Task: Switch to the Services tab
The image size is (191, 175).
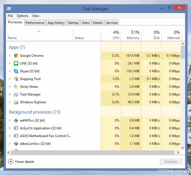Action: pyautogui.click(x=112, y=23)
